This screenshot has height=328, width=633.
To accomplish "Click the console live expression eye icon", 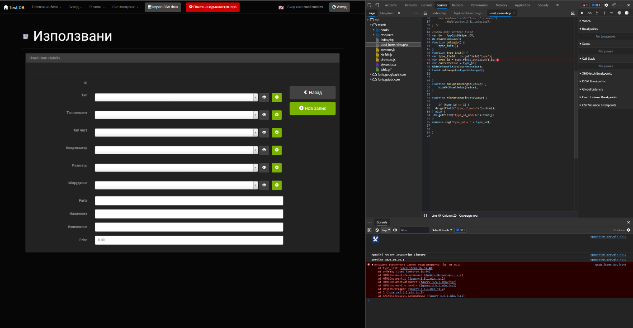I will [395, 230].
